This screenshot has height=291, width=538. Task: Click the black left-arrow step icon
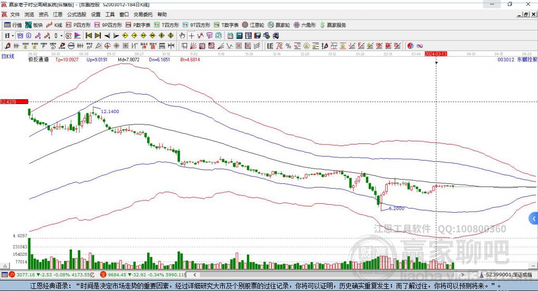point(107,36)
